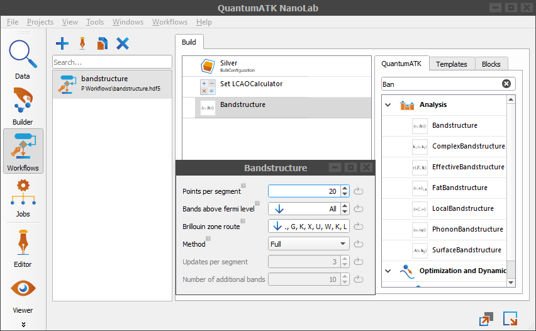Reset Points per segment to default

click(x=358, y=191)
